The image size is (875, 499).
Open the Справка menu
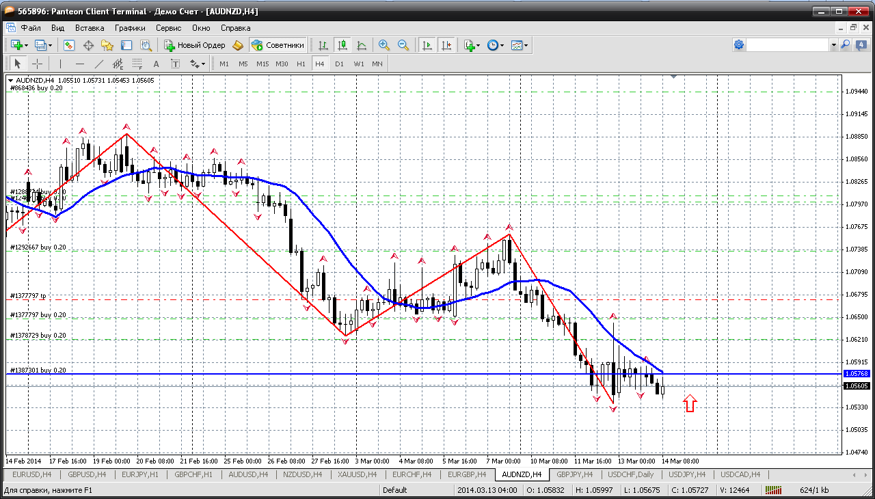[x=236, y=28]
